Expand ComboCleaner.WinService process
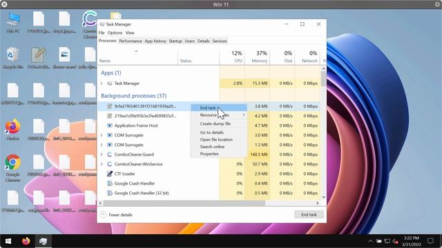 (x=102, y=164)
